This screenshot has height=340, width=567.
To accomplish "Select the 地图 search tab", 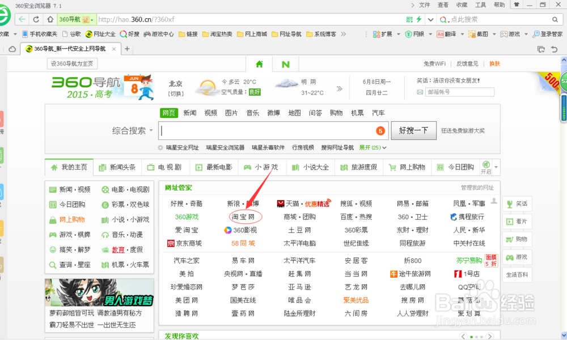I will 294,113.
